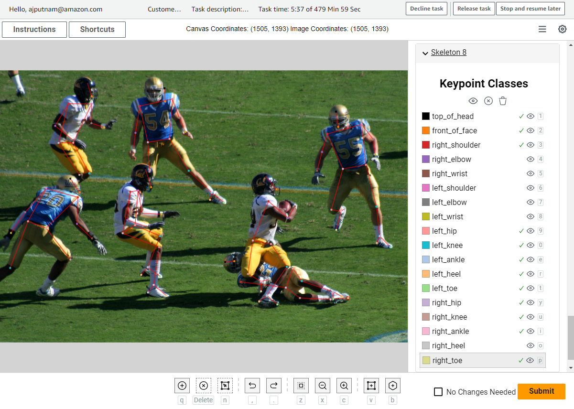Select the bounding box tool (v)
The height and width of the screenshot is (409, 574).
click(x=371, y=386)
